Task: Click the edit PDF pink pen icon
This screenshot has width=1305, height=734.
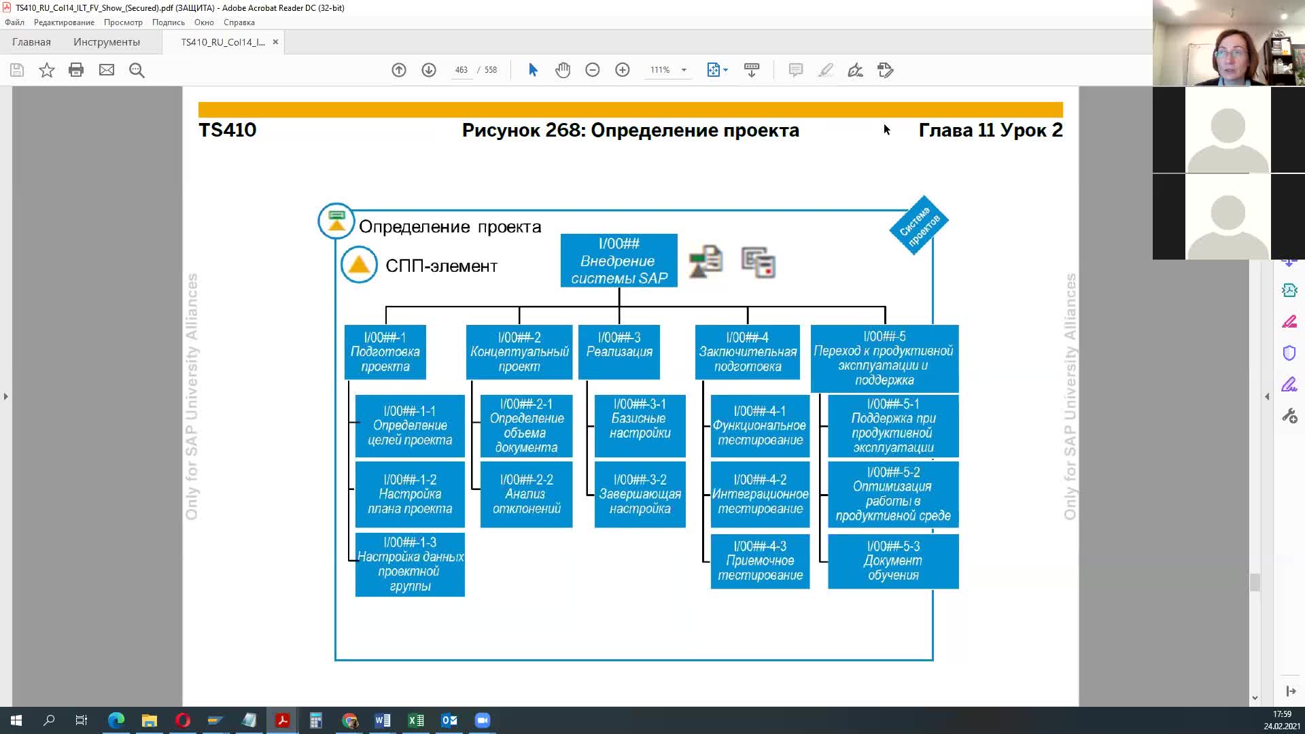Action: (1289, 322)
